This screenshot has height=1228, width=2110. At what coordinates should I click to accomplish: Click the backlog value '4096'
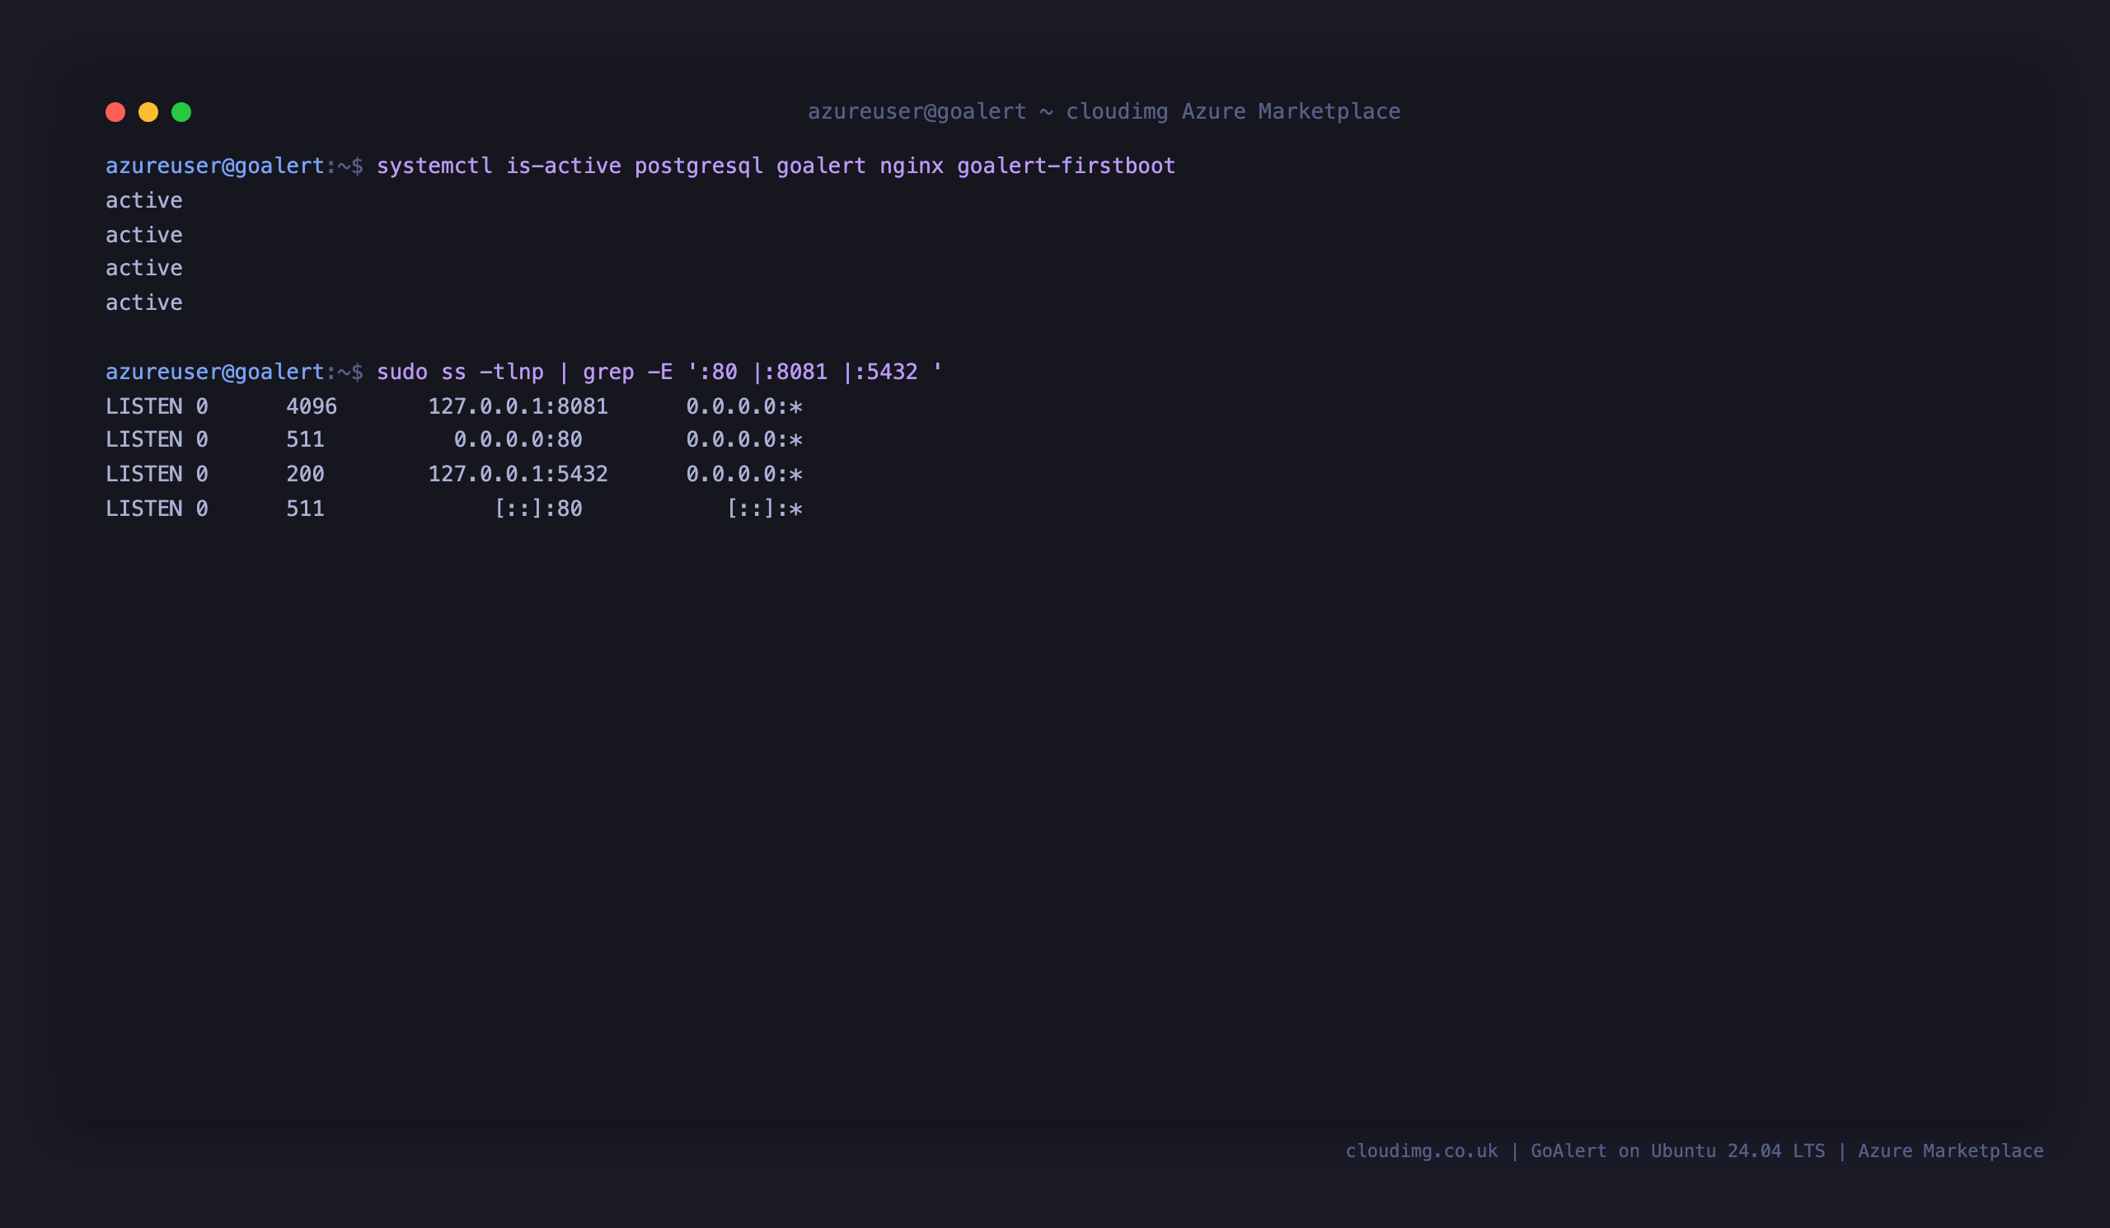coord(312,406)
